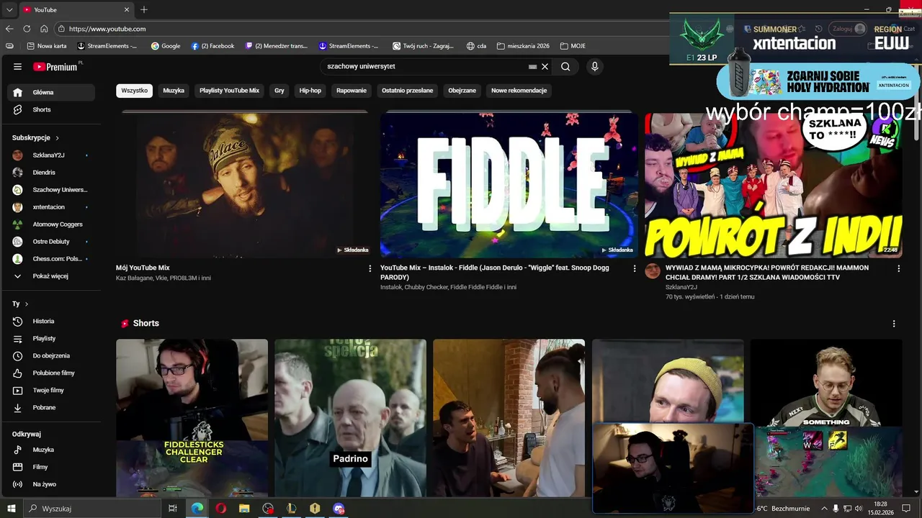Open the YouTube hamburger guide menu
This screenshot has width=922, height=518.
[x=17, y=66]
